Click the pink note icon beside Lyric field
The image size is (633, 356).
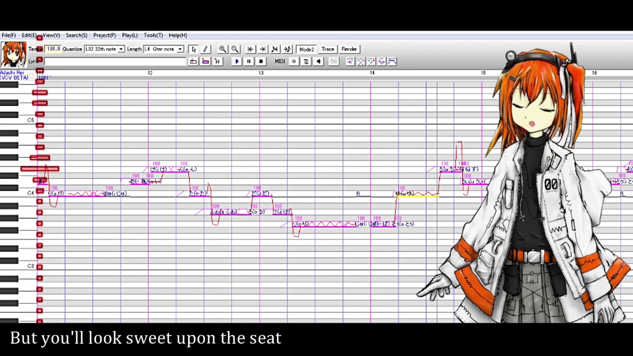pyautogui.click(x=205, y=61)
